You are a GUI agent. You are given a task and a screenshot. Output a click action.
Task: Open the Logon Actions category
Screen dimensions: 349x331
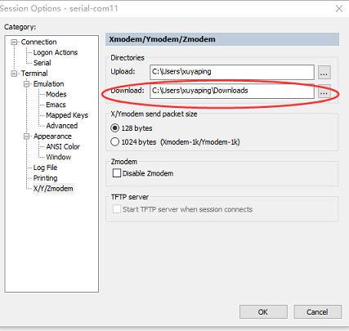[x=56, y=52]
